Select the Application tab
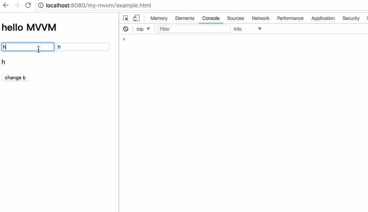 [323, 18]
